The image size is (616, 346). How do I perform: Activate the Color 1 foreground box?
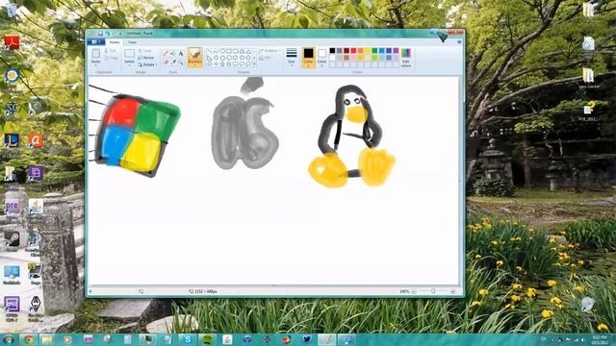coord(308,58)
